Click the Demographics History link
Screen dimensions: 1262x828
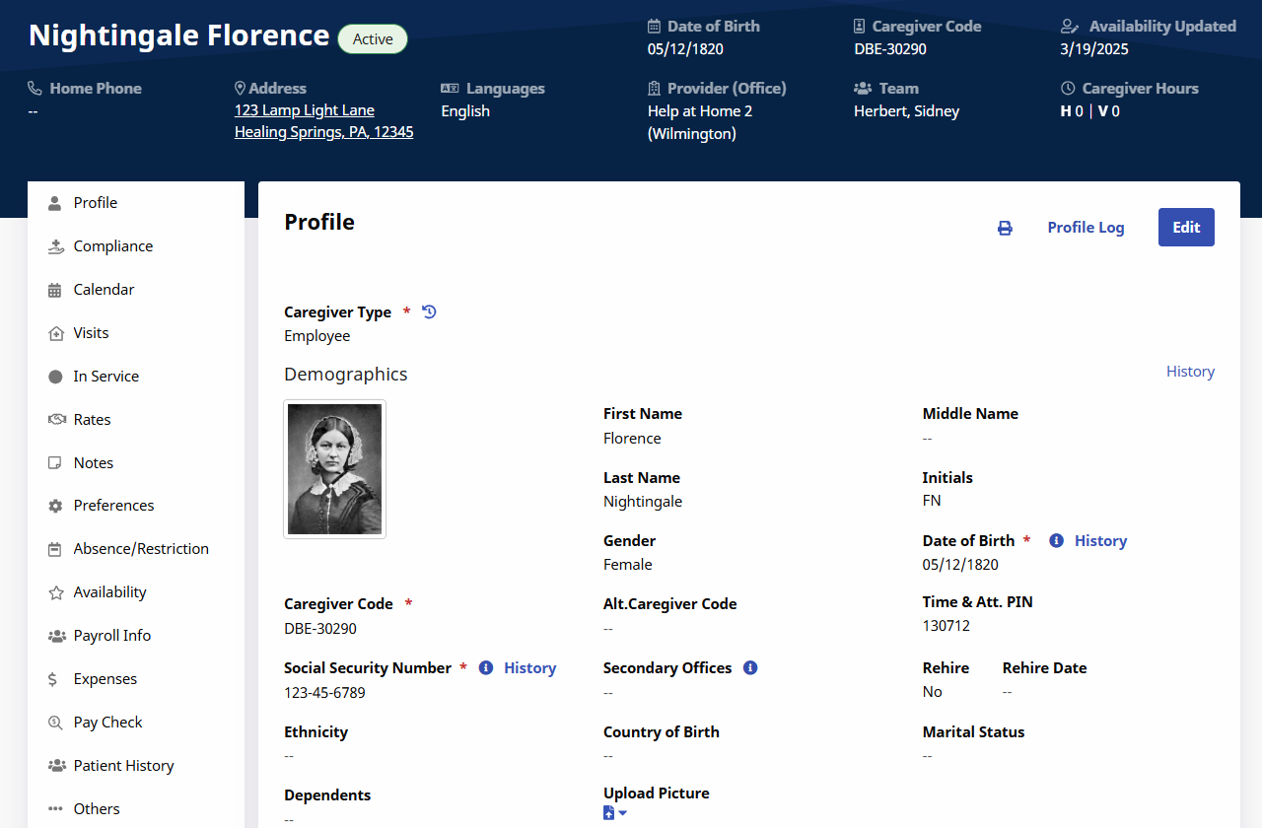pyautogui.click(x=1190, y=372)
